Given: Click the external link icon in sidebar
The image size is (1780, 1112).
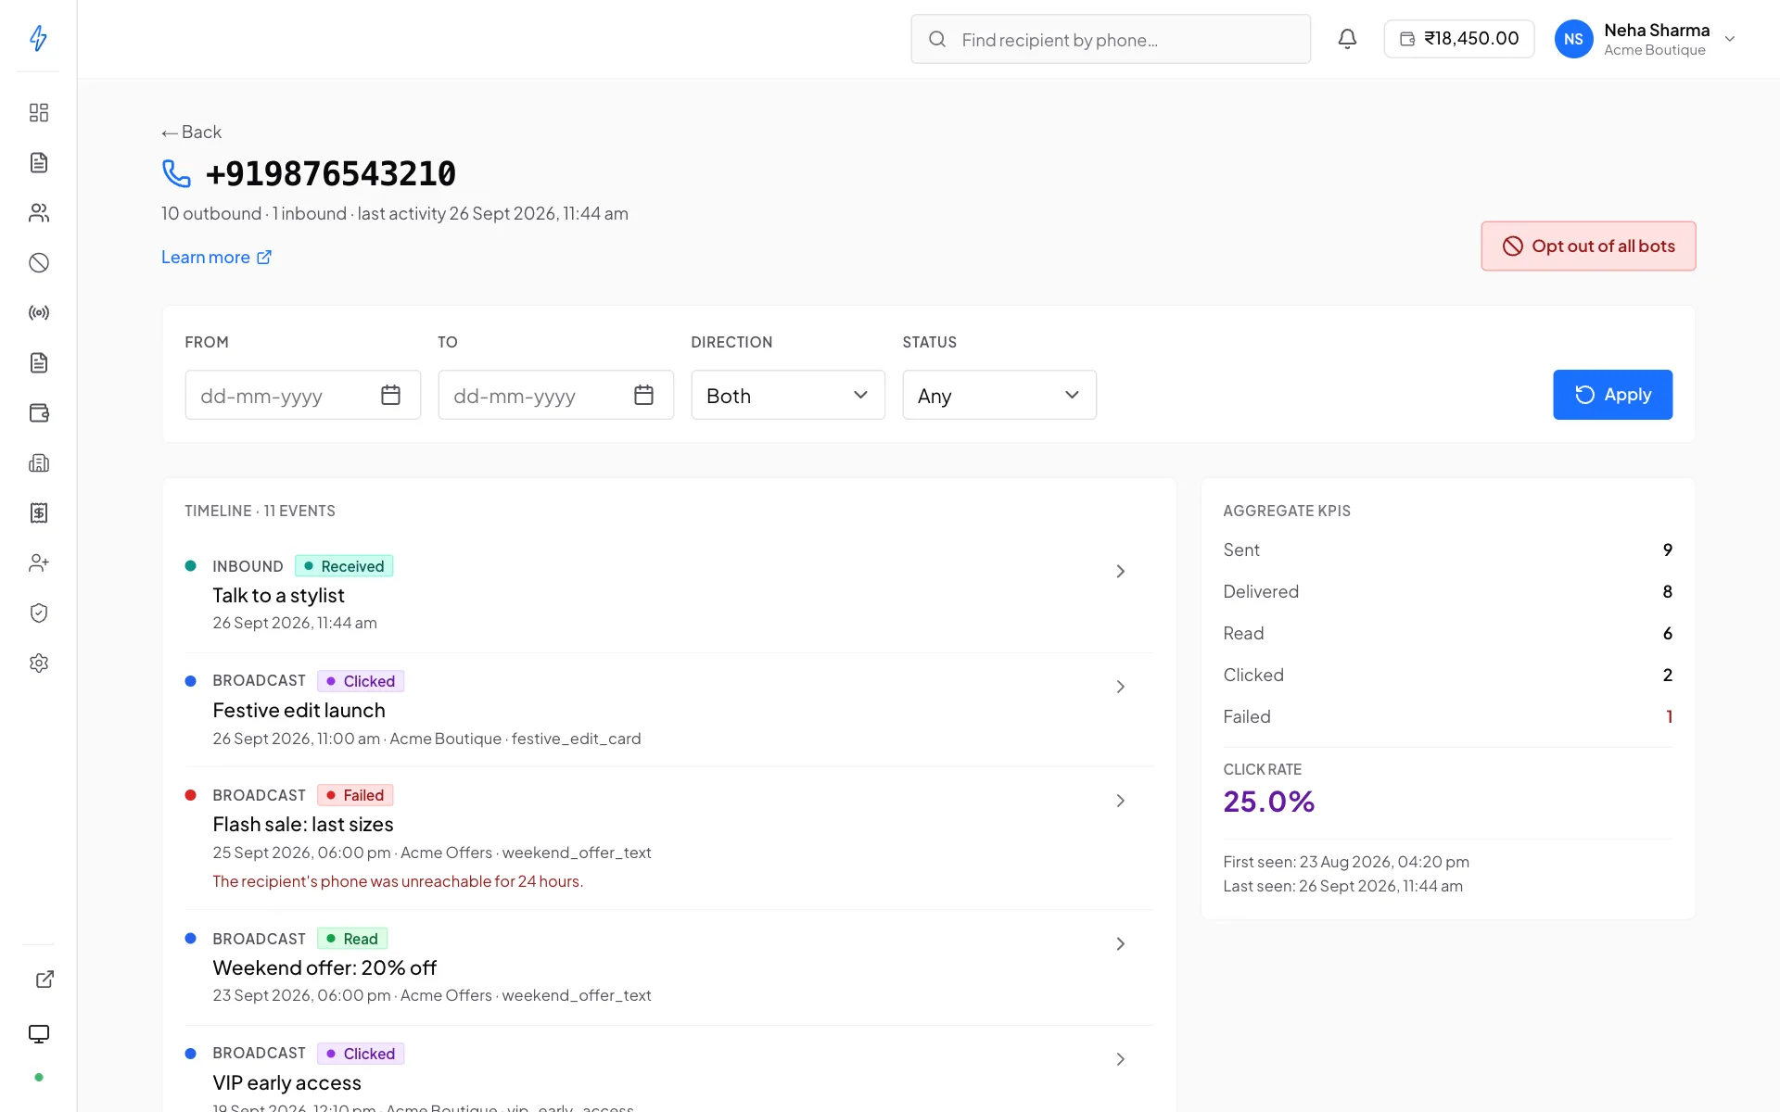Looking at the screenshot, I should pos(44,979).
